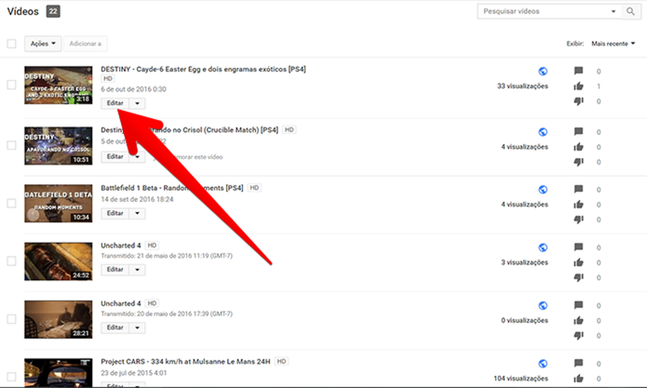647x388 pixels.
Task: Click the search suggestions arrow in the search bar
Action: click(x=613, y=11)
